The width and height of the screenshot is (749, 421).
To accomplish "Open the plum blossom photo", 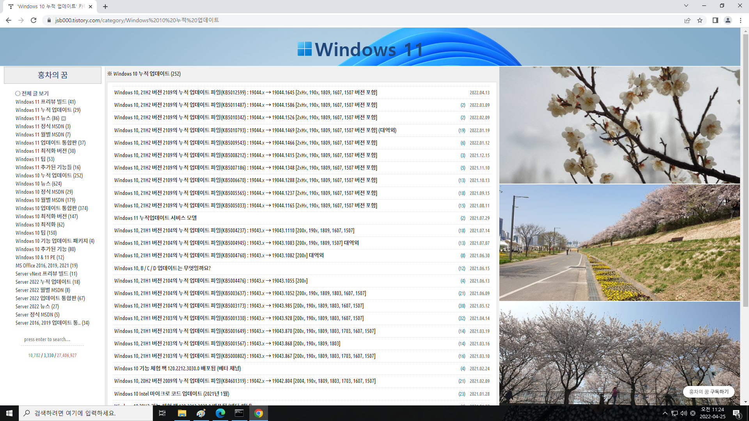I will [619, 125].
